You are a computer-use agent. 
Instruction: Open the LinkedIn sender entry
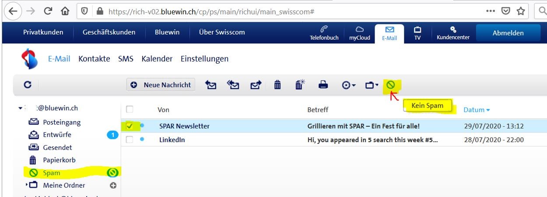(x=172, y=139)
